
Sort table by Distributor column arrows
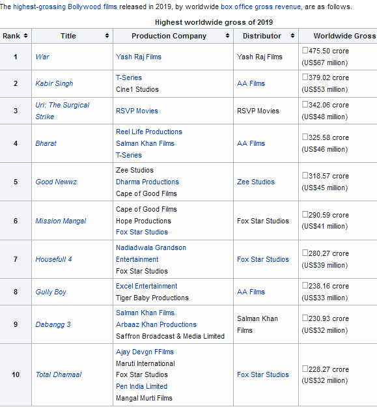(x=292, y=36)
